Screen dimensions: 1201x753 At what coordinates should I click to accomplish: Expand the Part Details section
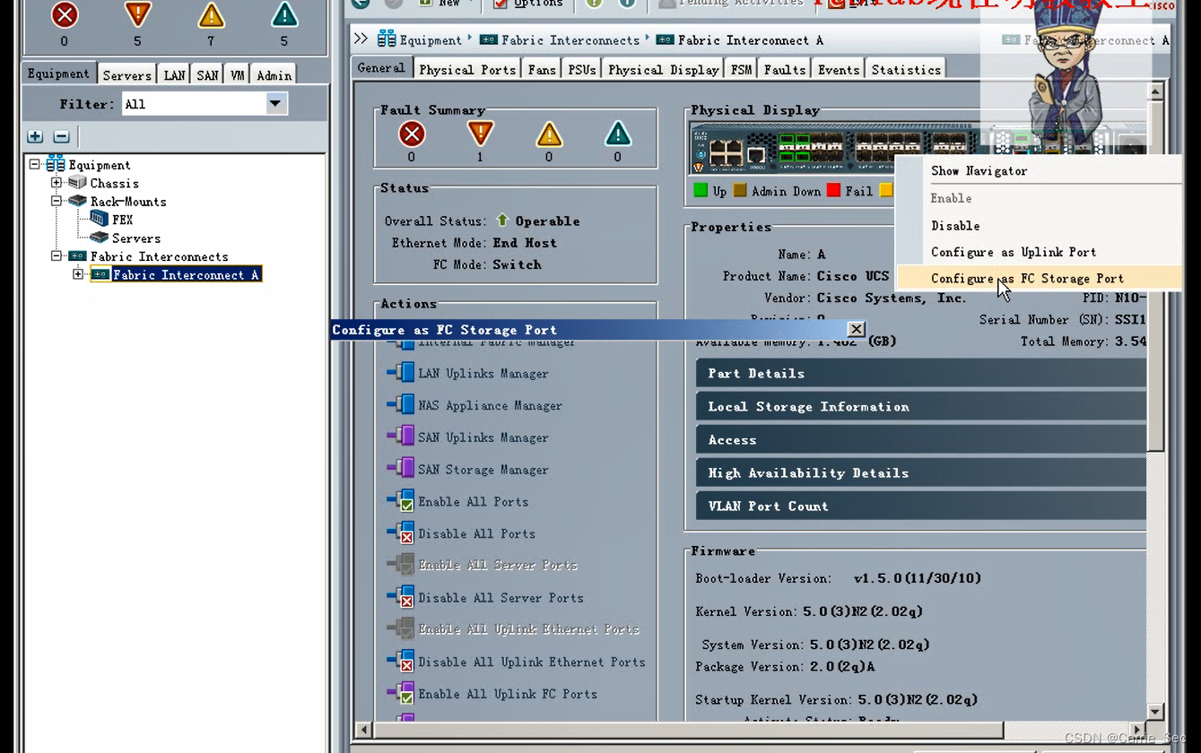(x=921, y=373)
